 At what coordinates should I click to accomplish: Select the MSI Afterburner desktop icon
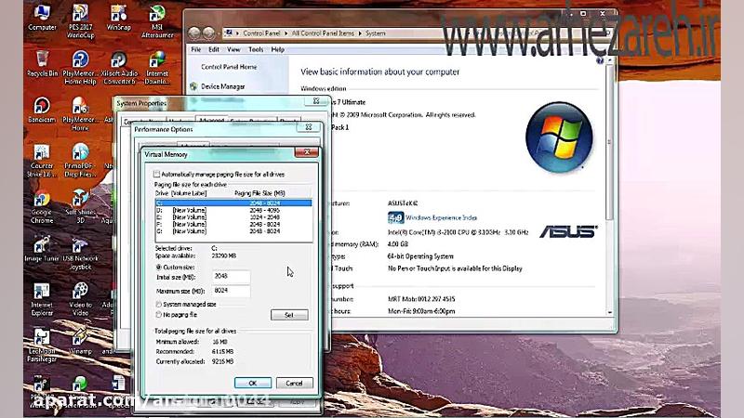(157, 21)
